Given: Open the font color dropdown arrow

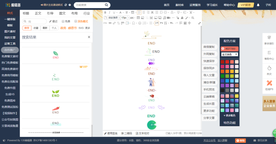Looking at the screenshot, I should tap(123, 13).
